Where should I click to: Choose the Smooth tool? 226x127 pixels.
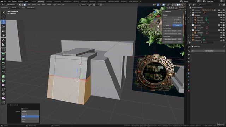(x=3, y=85)
